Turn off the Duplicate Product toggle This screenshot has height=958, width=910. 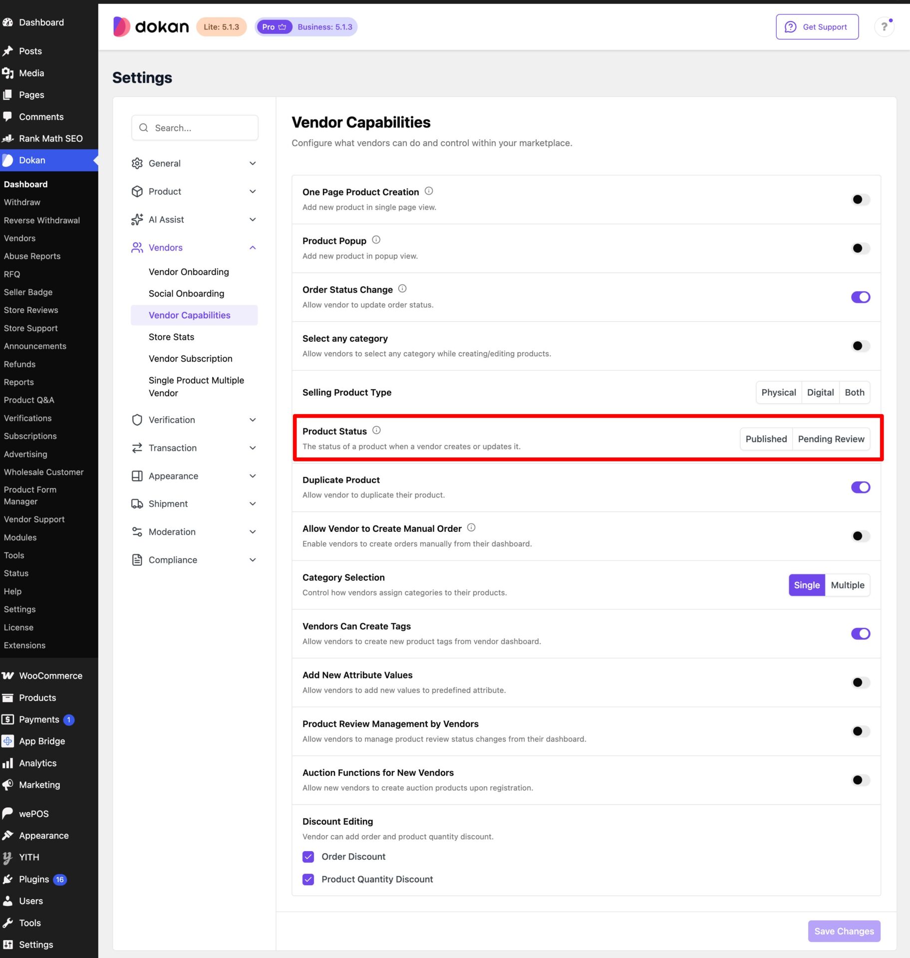click(860, 487)
